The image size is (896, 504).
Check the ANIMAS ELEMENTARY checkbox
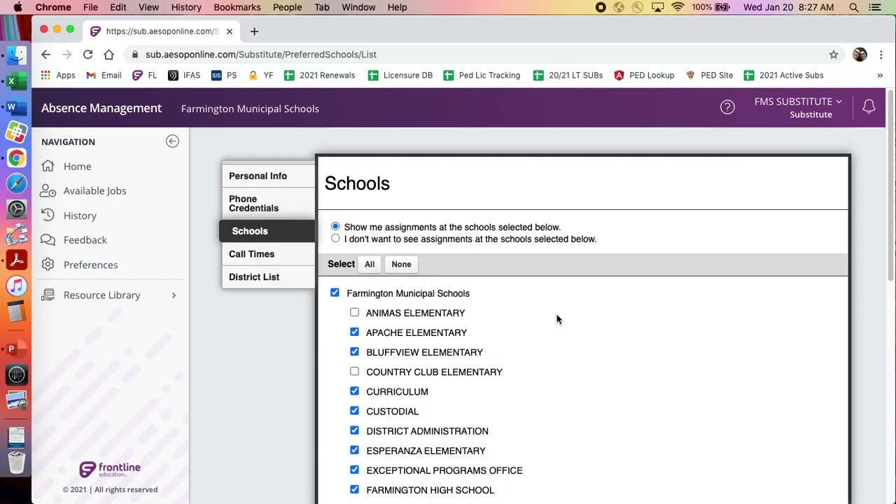click(x=354, y=313)
